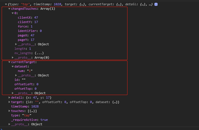Select the pageY: 17 line
This screenshot has height=130, width=199.
point(26,40)
